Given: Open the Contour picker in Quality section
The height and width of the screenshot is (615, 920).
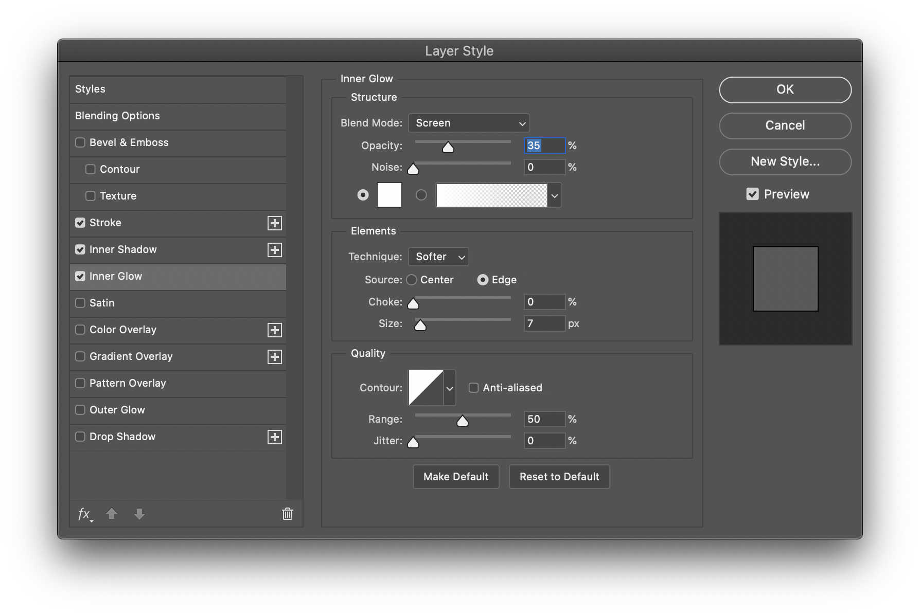Looking at the screenshot, I should coord(431,387).
